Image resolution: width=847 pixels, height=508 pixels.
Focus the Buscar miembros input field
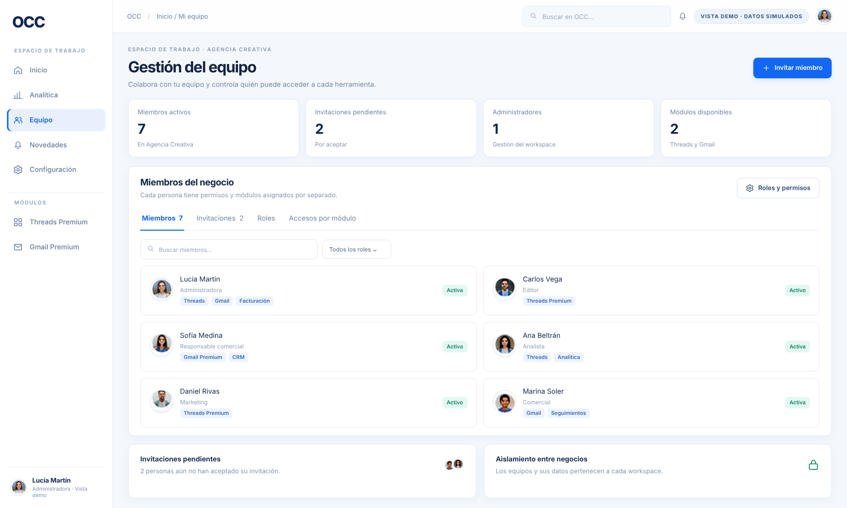pos(229,250)
